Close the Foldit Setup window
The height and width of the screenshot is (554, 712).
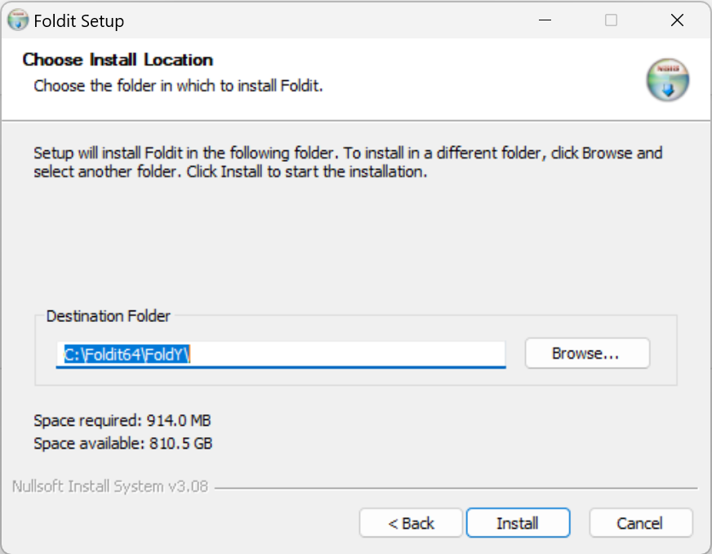point(677,20)
